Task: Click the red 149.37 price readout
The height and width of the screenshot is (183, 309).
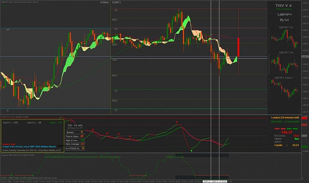Action: [x=287, y=132]
